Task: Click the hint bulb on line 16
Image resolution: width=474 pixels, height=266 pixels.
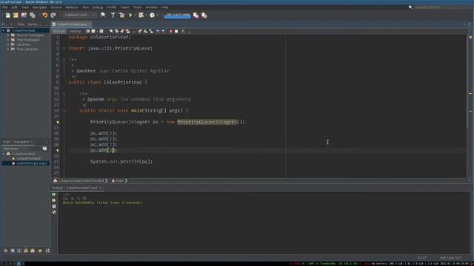Action: tap(58, 122)
